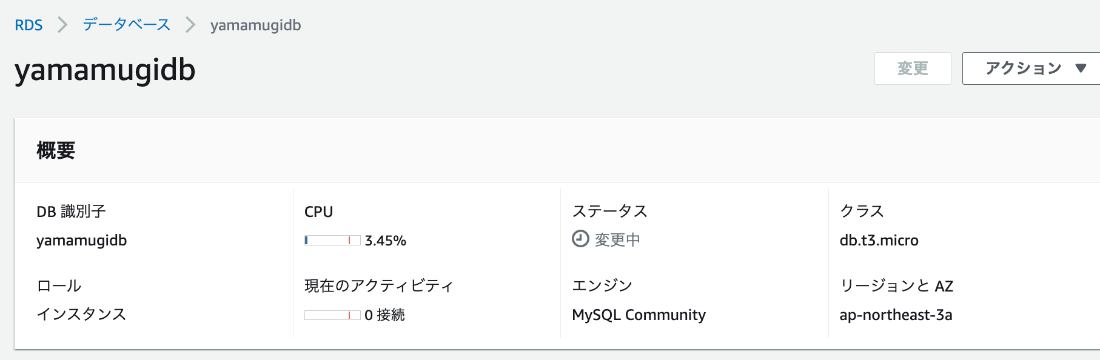Click the アクション button label

tap(1024, 68)
